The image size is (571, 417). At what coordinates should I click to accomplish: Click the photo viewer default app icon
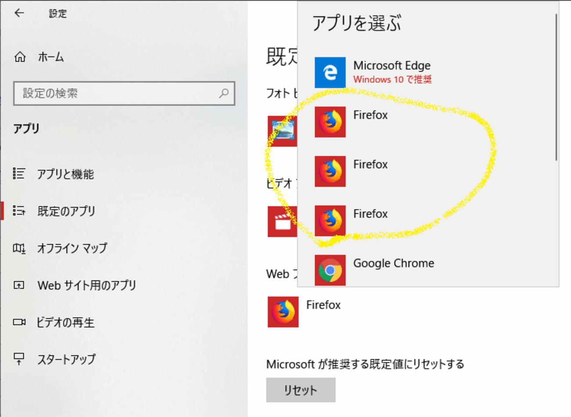pyautogui.click(x=282, y=131)
